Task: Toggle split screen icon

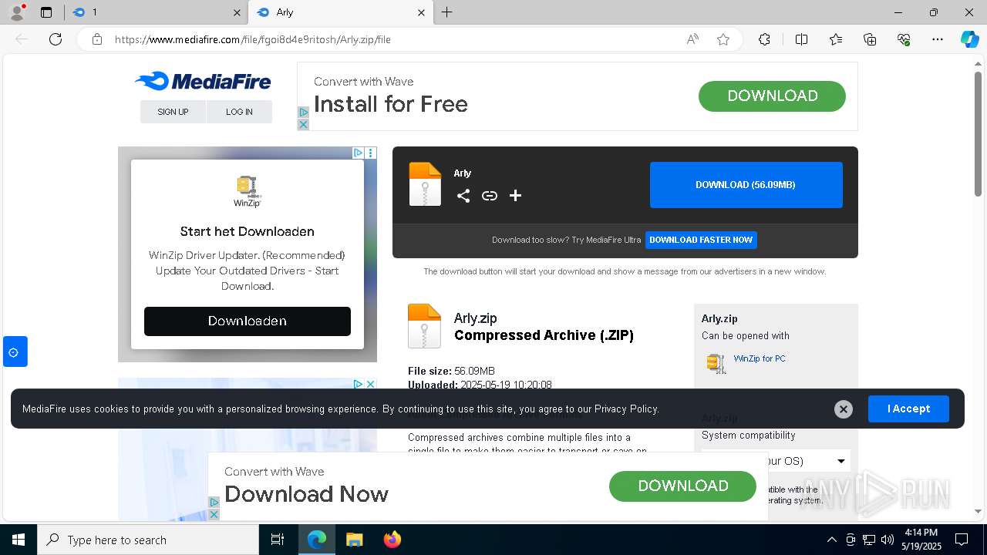Action: 801,39
